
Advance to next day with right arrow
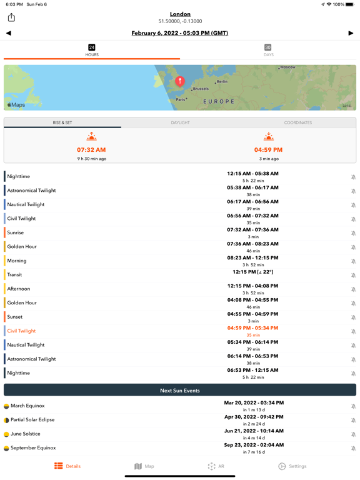point(351,33)
